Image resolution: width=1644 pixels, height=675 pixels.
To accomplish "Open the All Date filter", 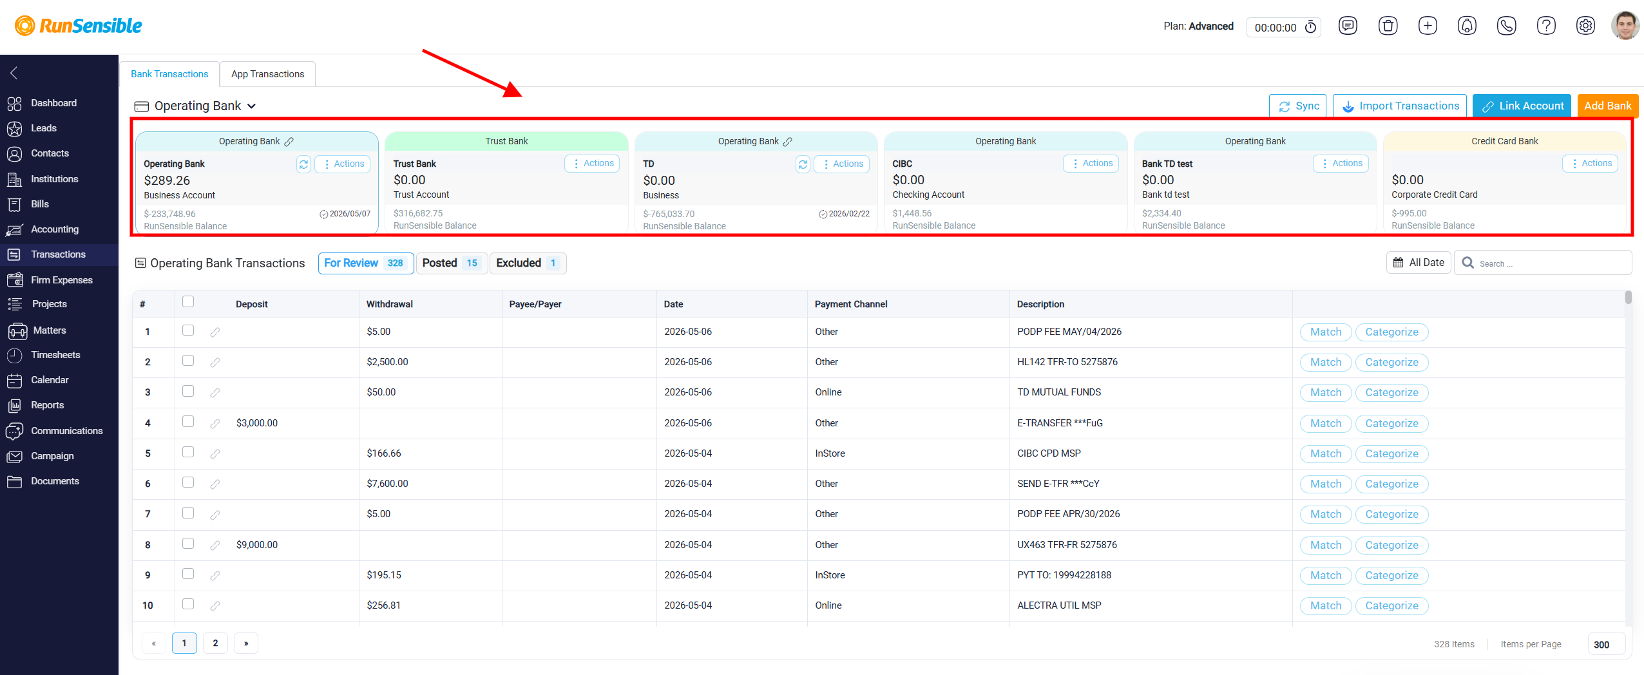I will tap(1419, 263).
